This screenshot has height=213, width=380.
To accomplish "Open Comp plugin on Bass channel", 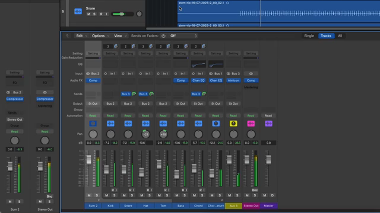I will pos(180,80).
